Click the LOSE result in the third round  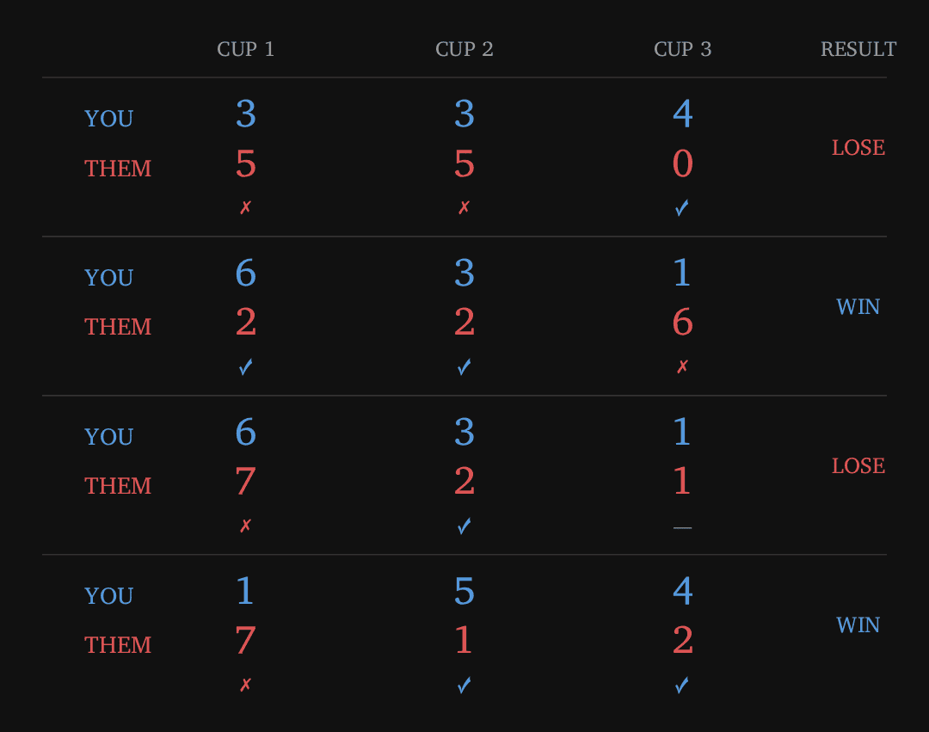point(858,466)
